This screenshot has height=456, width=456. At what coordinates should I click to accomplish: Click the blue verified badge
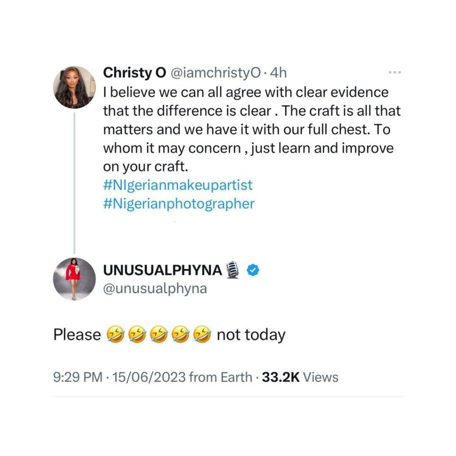(x=252, y=270)
